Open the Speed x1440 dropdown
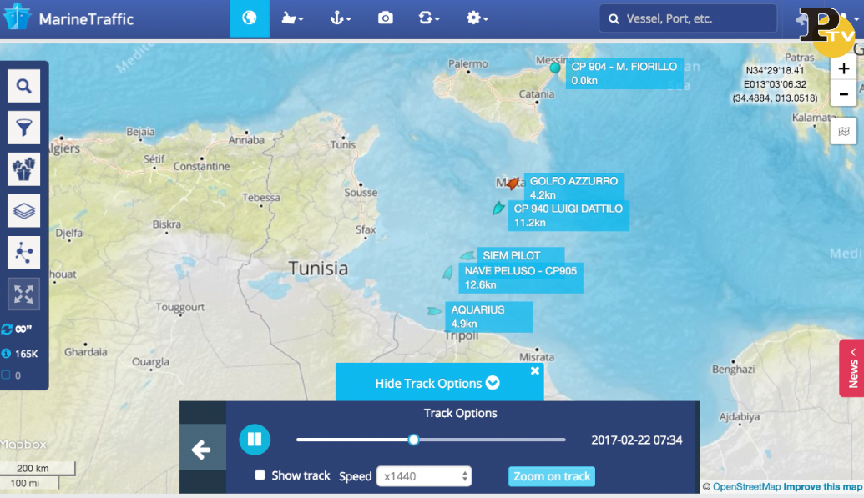Image resolution: width=864 pixels, height=498 pixels. (424, 476)
